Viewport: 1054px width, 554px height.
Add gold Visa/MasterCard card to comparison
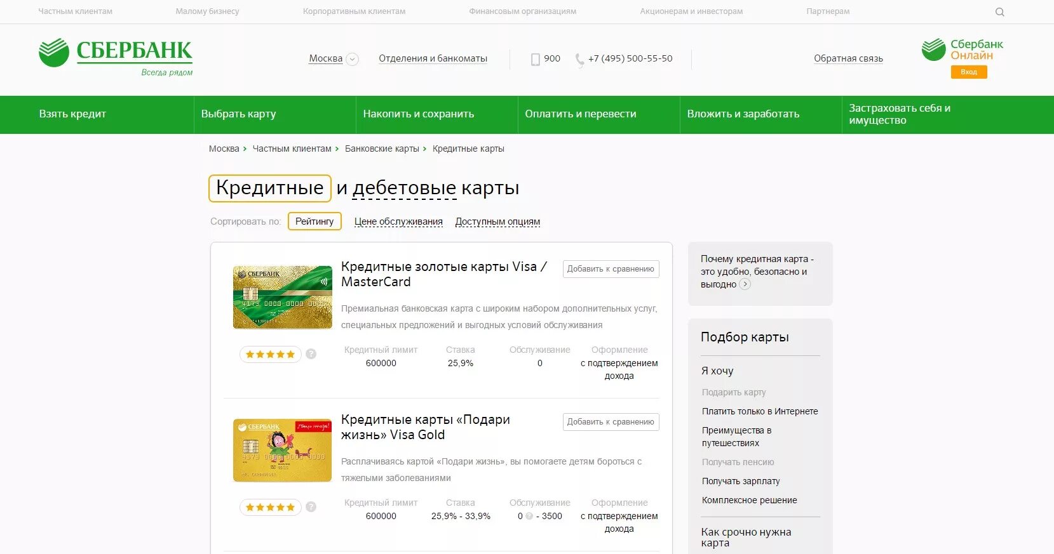point(611,269)
